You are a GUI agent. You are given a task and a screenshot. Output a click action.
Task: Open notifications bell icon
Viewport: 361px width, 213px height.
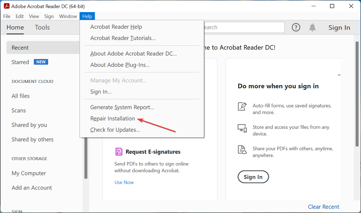pos(312,27)
